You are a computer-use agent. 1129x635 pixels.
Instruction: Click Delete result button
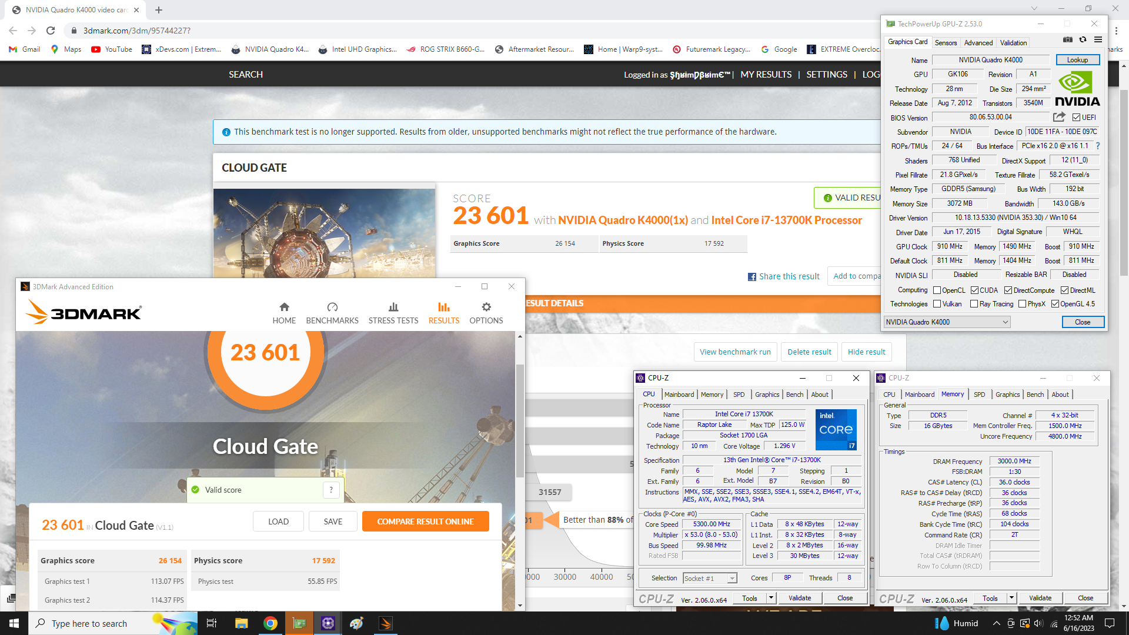tap(809, 352)
